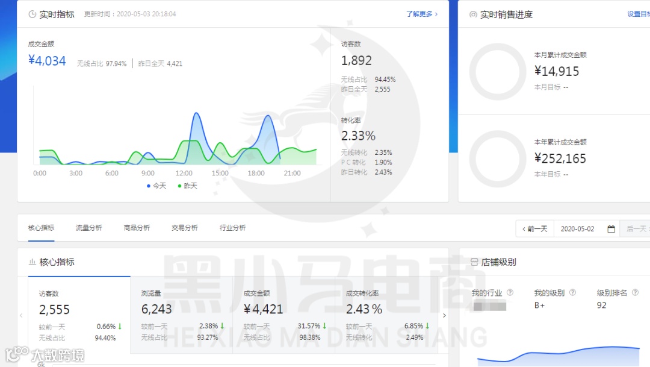Click the 18:00 label on the chart axis
Image resolution: width=650 pixels, height=367 pixels.
[x=256, y=173]
